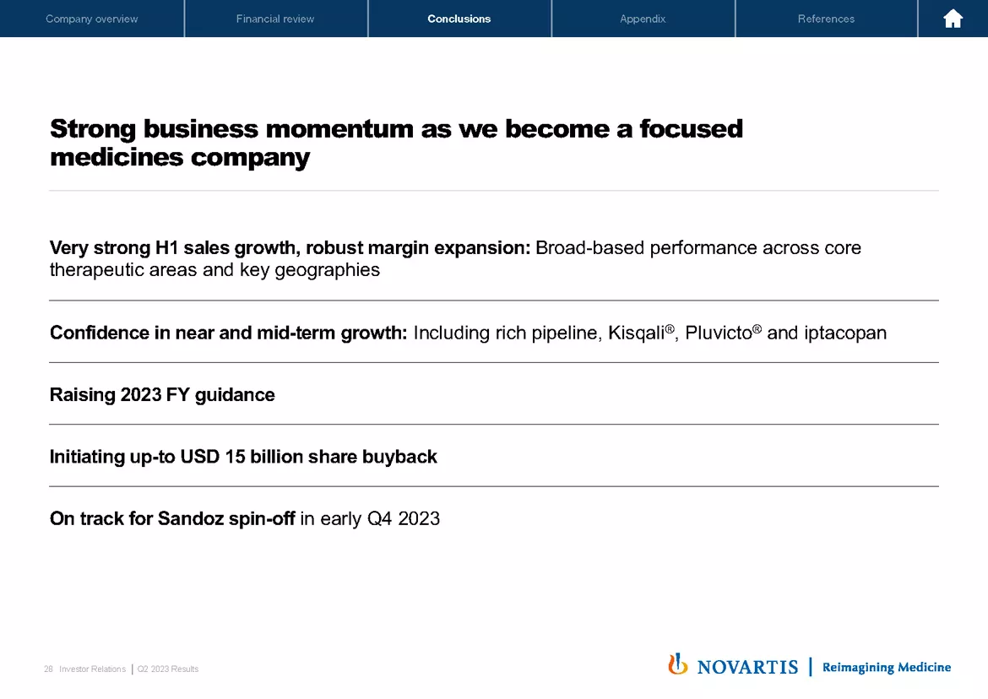
Task: Click the page number 28 in footer
Action: (48, 669)
